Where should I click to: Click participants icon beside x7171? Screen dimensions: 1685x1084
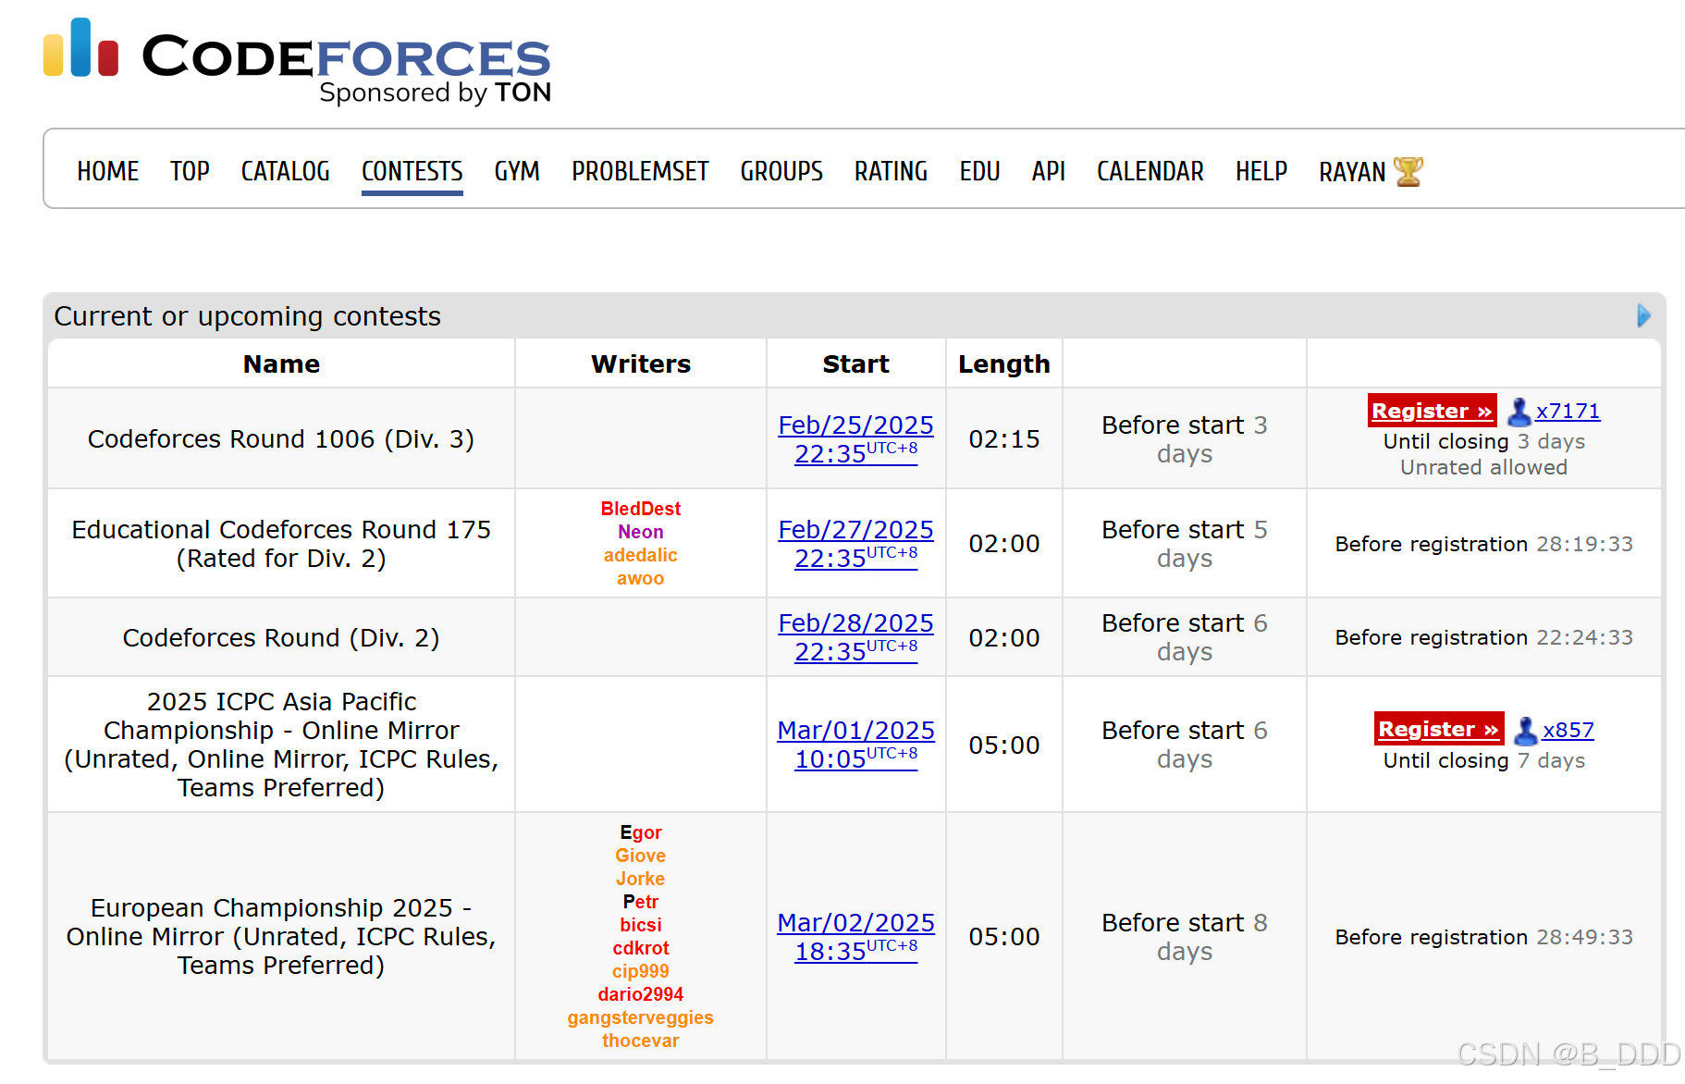tap(1519, 411)
